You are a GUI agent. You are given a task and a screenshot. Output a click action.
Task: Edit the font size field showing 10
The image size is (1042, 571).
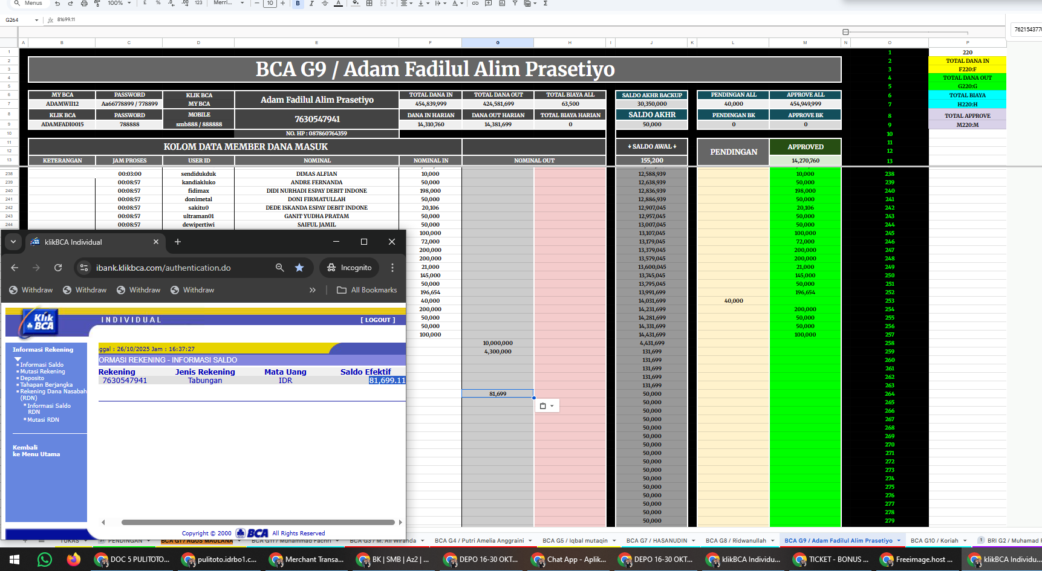click(270, 3)
